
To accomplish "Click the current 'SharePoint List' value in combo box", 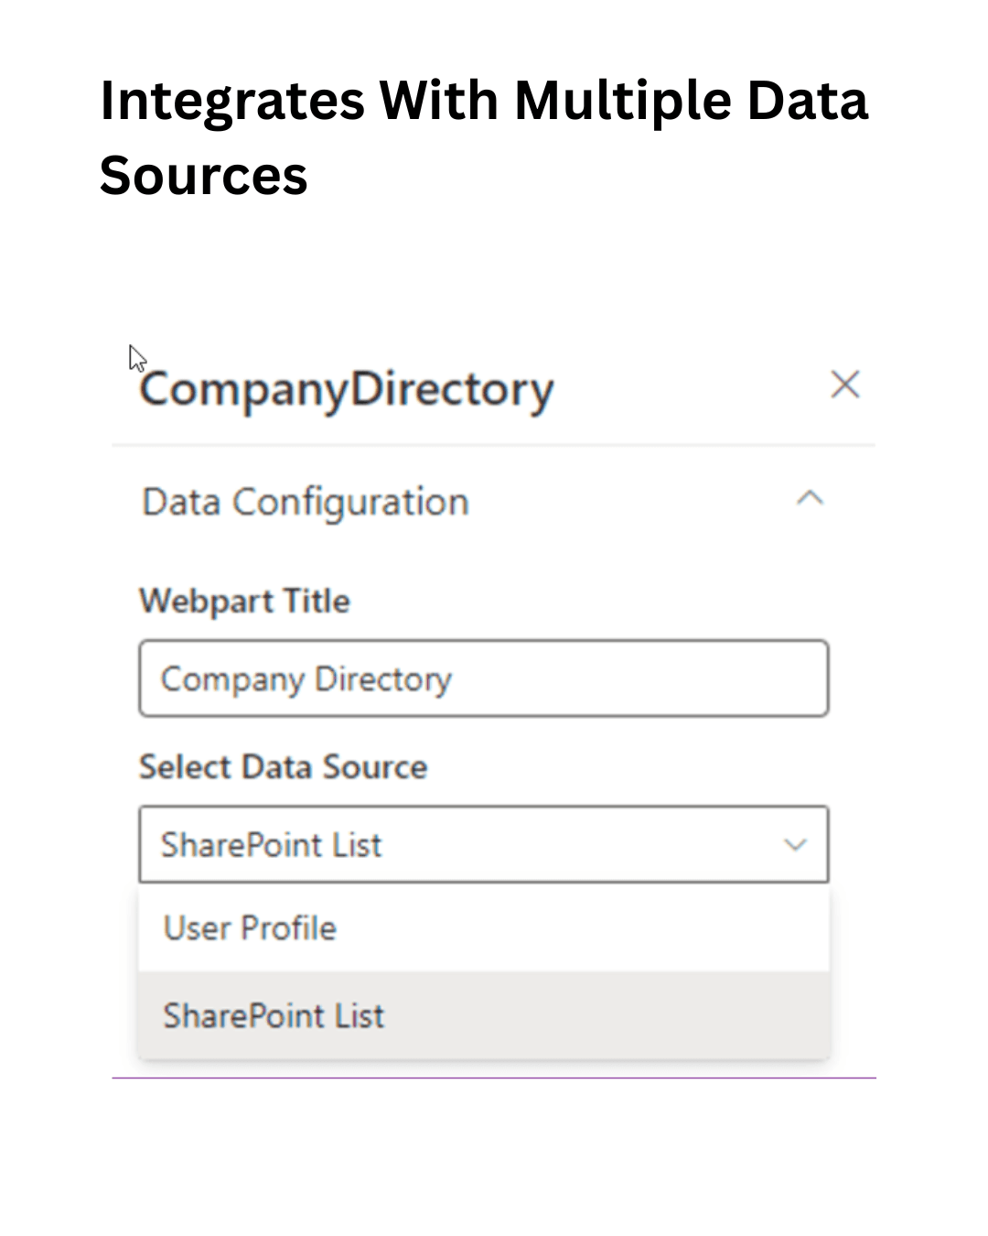I will [x=271, y=845].
